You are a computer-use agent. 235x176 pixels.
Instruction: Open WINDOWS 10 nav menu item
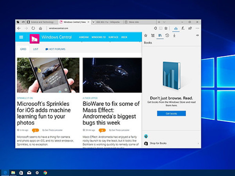point(98,37)
